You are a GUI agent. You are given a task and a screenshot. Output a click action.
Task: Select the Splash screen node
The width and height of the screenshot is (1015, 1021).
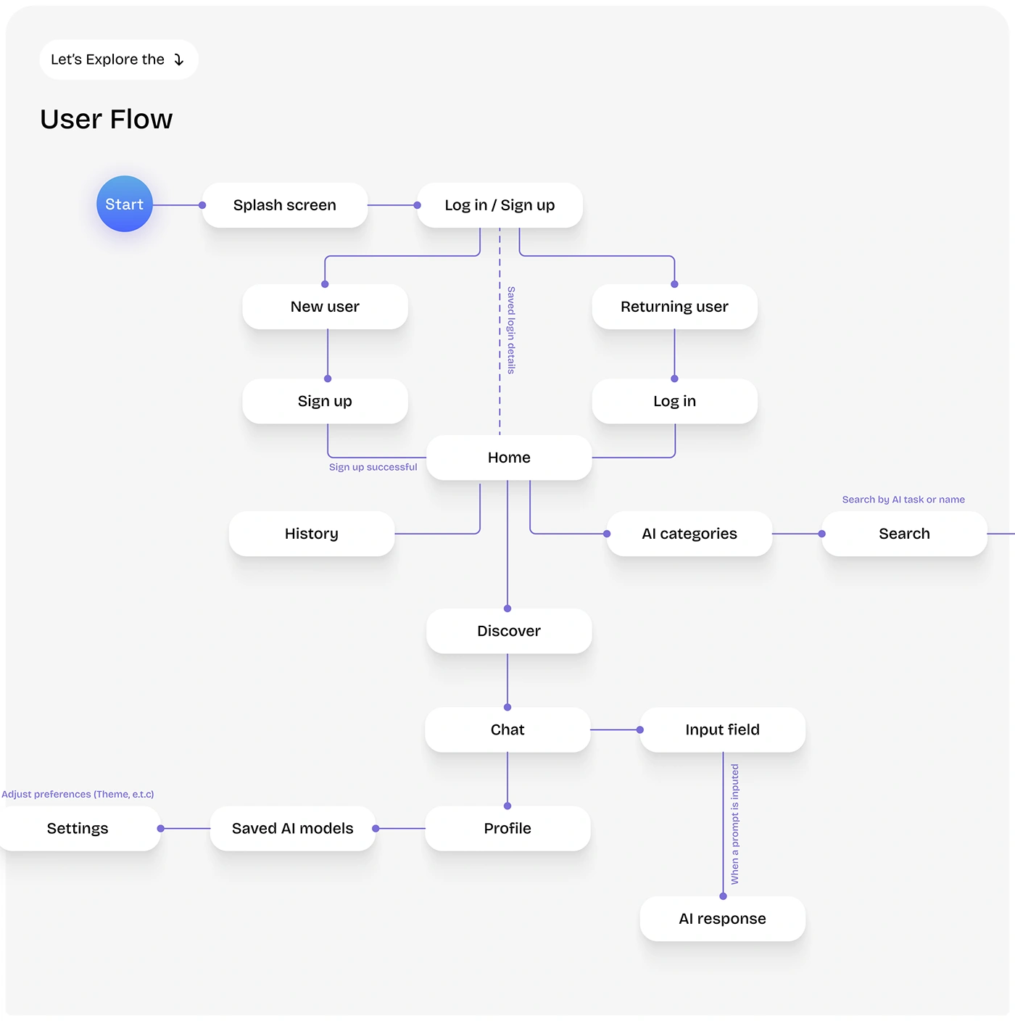[x=284, y=205]
